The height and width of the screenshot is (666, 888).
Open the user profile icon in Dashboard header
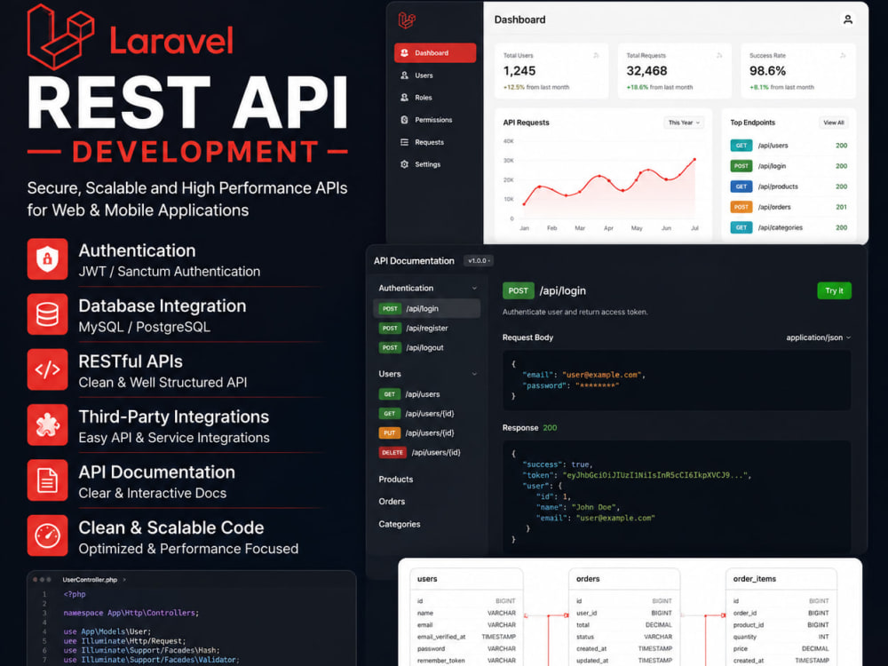848,20
